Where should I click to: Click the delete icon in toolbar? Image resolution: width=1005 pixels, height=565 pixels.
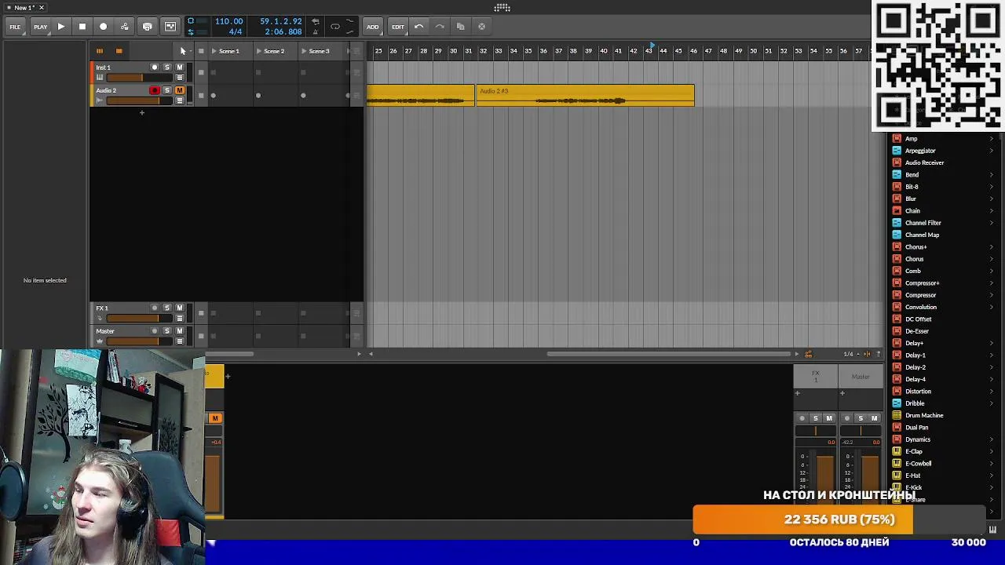pyautogui.click(x=481, y=27)
